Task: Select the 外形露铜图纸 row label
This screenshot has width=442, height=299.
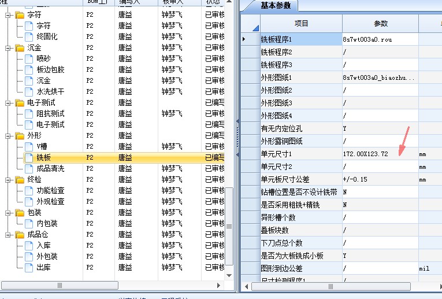Action: pyautogui.click(x=281, y=141)
